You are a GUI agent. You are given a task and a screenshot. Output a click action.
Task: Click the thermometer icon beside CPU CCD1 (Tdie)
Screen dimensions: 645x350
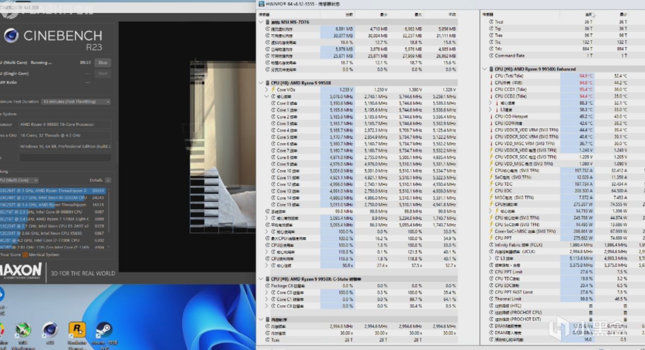(491, 89)
